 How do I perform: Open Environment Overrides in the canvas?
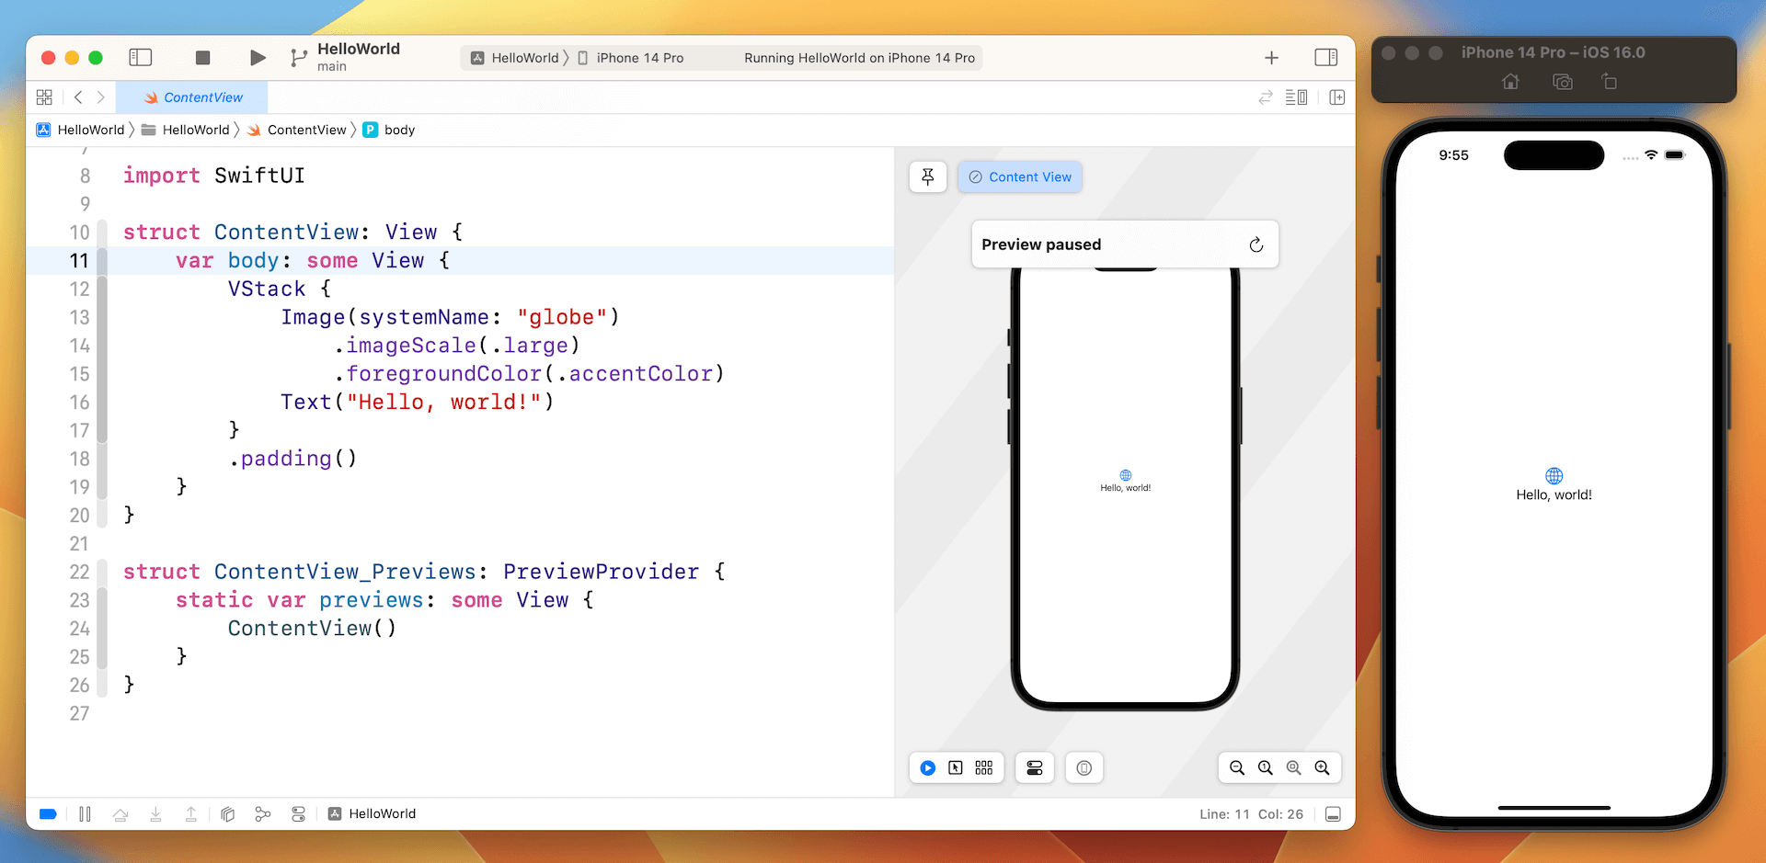(1034, 767)
